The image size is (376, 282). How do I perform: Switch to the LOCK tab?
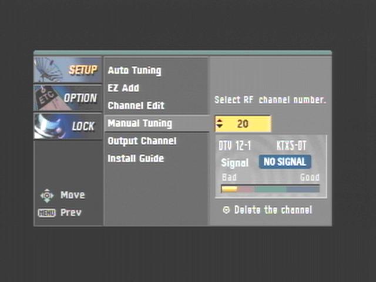[x=68, y=126]
